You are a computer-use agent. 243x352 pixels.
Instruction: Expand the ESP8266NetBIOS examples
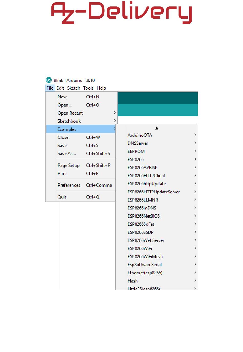coord(157,216)
